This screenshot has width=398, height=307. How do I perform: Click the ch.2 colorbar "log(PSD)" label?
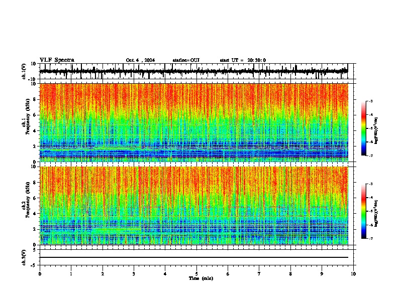pos(376,213)
